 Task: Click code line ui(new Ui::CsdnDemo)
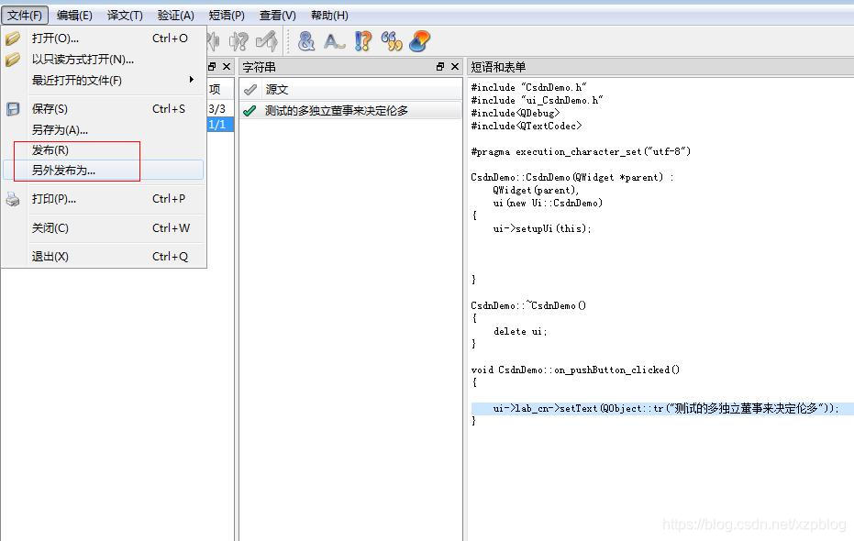coord(548,203)
